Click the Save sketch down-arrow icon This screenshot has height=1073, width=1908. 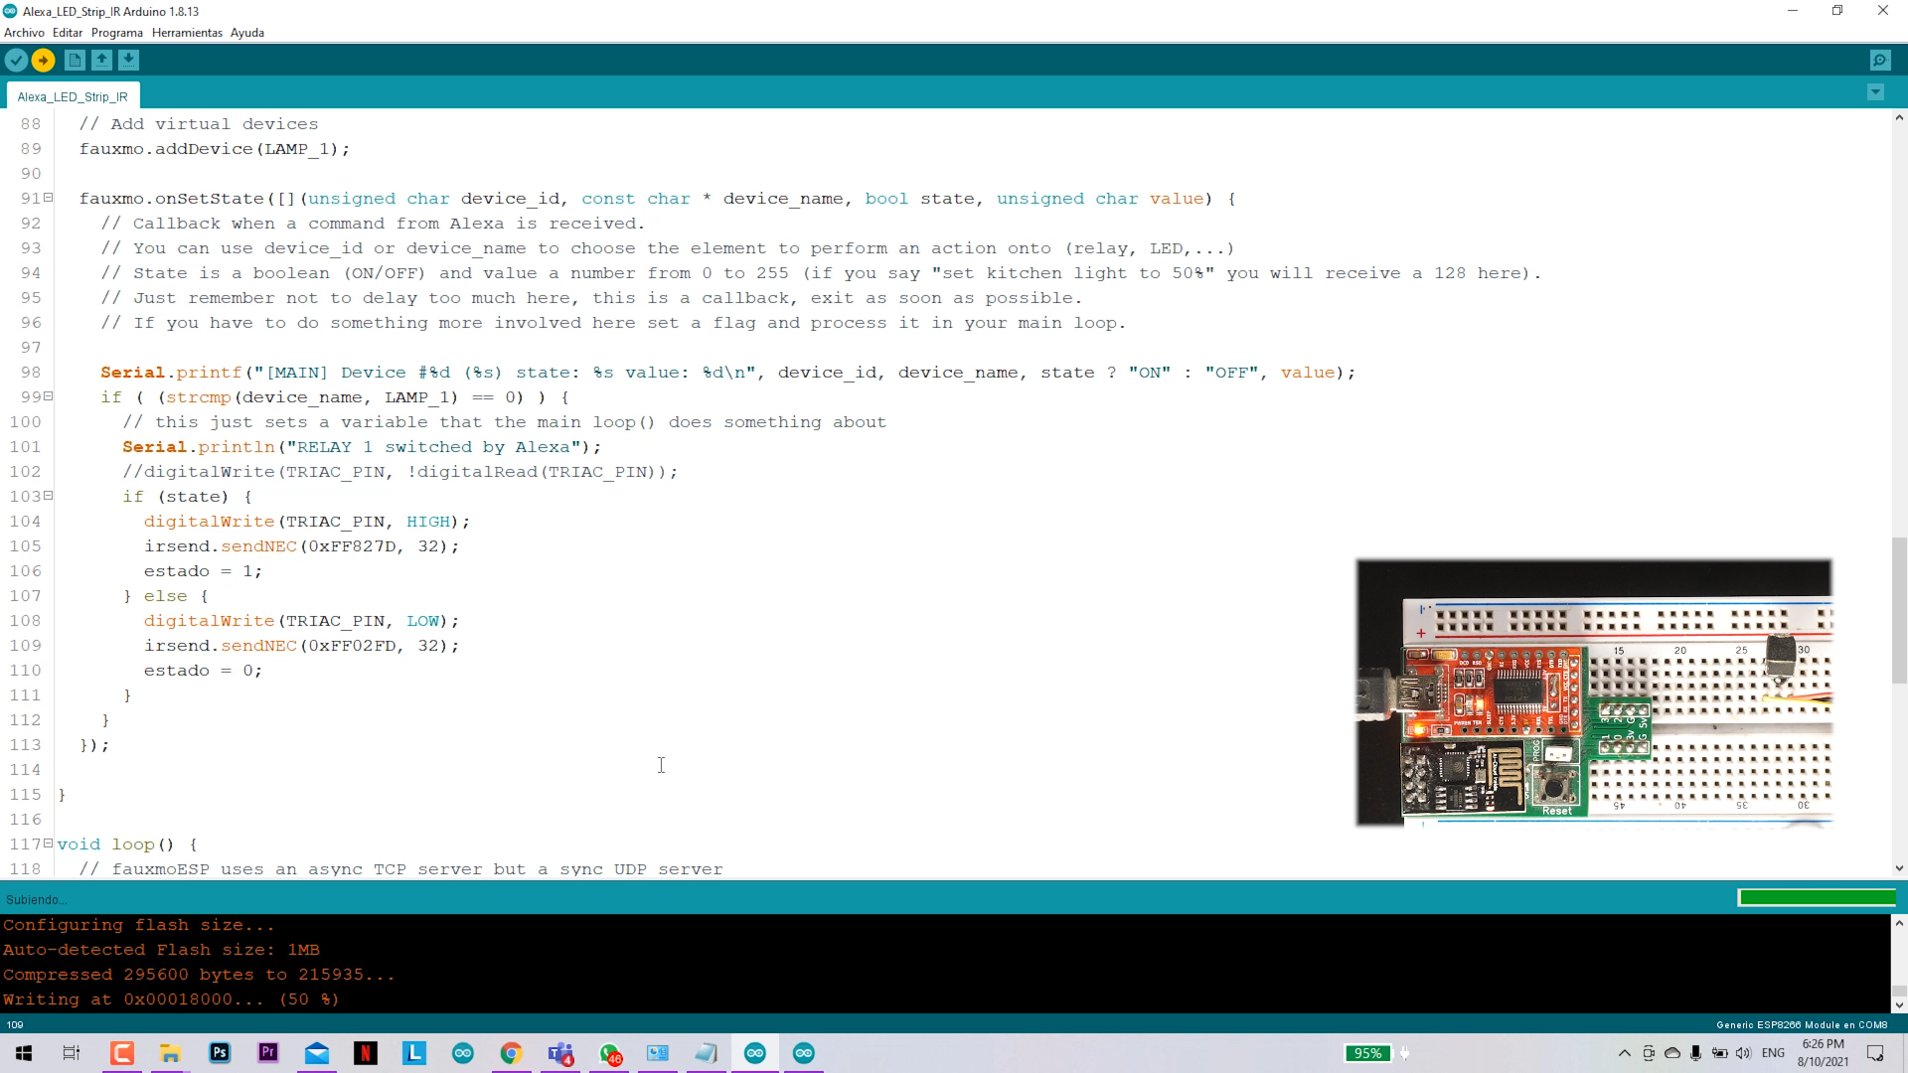pyautogui.click(x=128, y=61)
